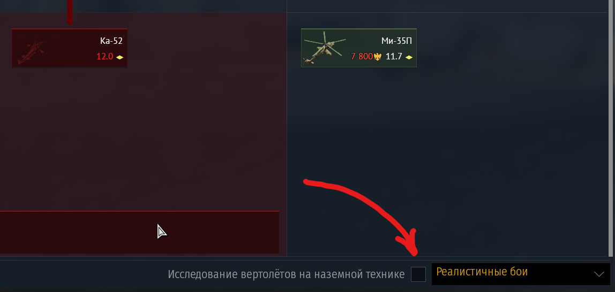Screen dimensions: 615x292
Task: Open the Реалистичные бои game mode dropdown
Action: [x=521, y=274]
